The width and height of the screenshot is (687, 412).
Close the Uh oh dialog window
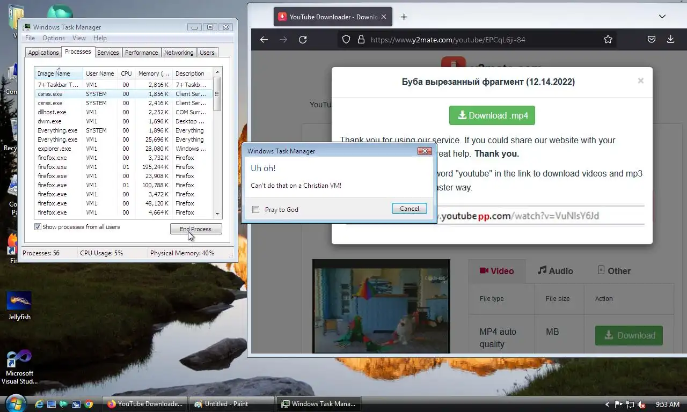coord(425,151)
